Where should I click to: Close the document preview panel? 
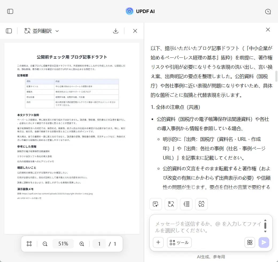(x=135, y=31)
